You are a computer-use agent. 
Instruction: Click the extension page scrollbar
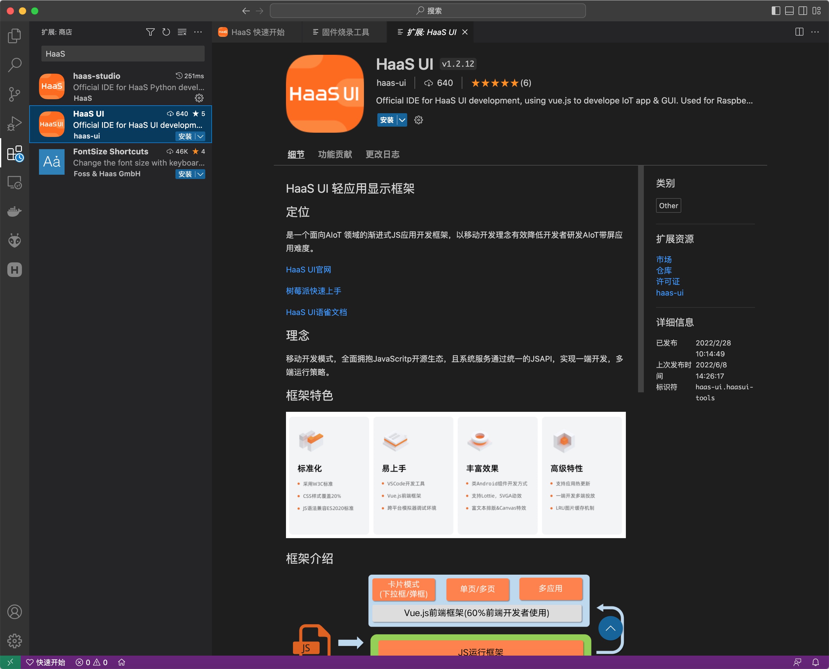point(640,278)
